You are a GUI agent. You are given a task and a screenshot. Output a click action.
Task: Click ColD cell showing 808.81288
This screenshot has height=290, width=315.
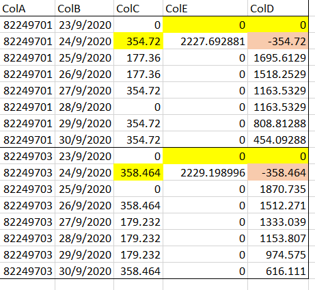coord(278,123)
